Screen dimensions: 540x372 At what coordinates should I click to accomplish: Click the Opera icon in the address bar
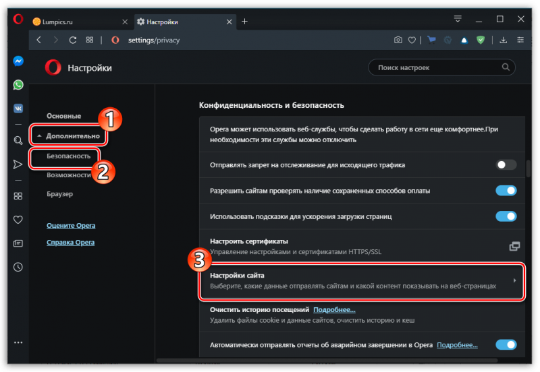[x=115, y=40]
